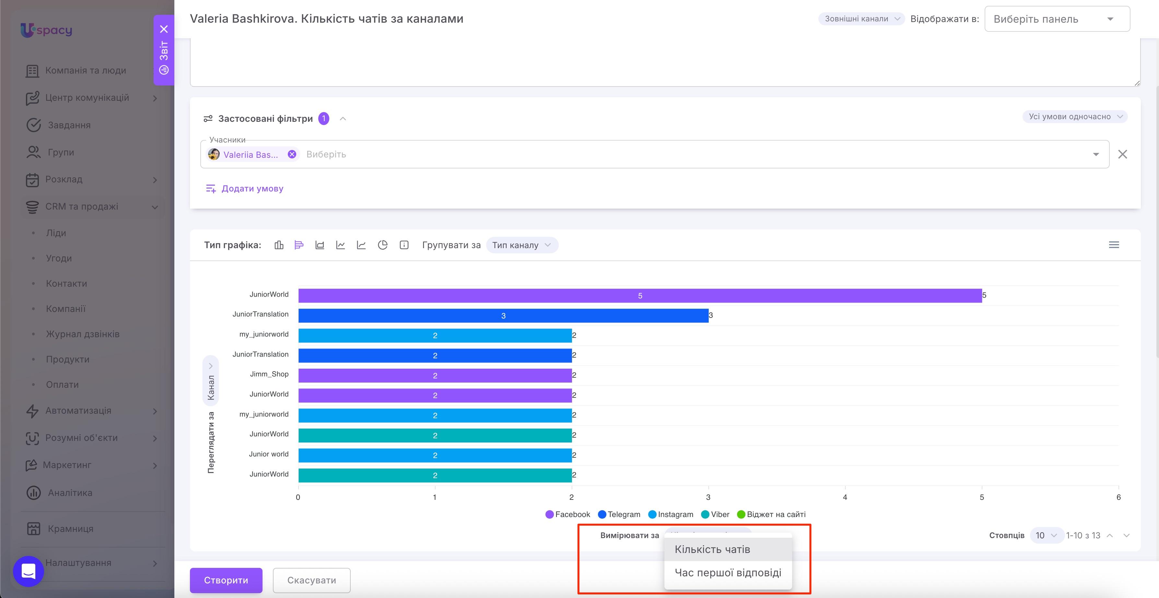1159x598 pixels.
Task: Open Ліди under CRM
Action: pyautogui.click(x=56, y=233)
